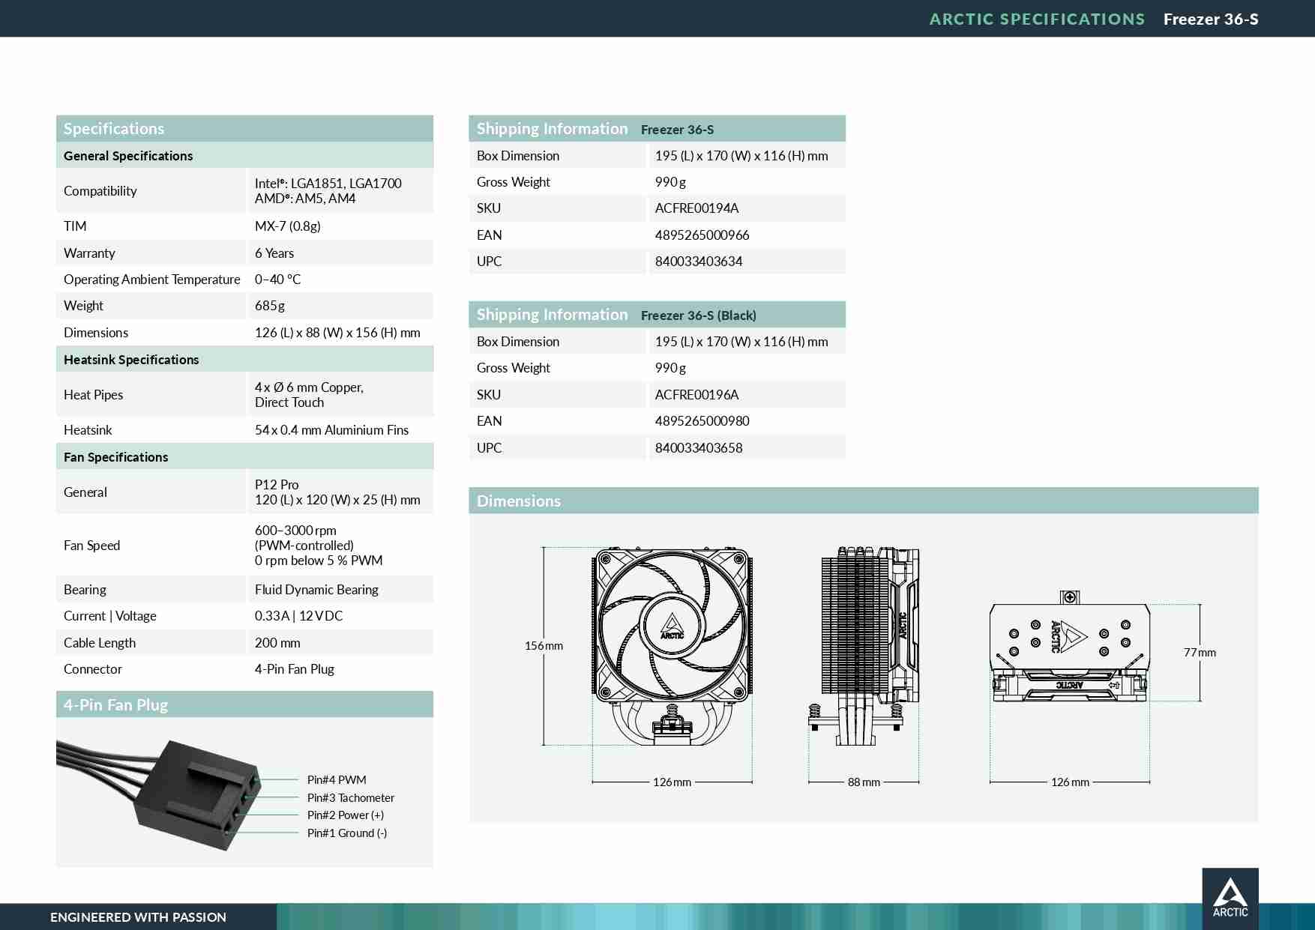Click the 'Dimensions' section heading bar

point(864,501)
